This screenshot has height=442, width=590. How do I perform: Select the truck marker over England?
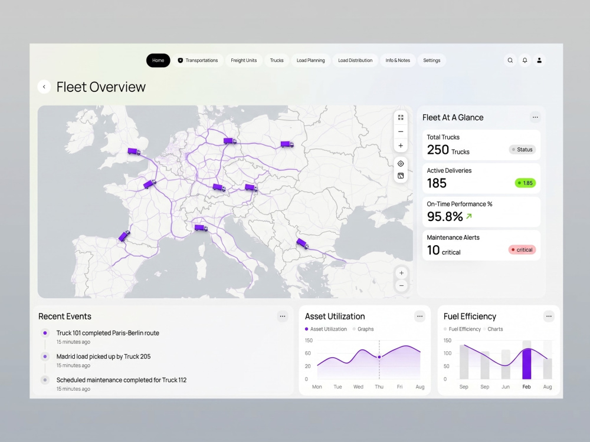(x=134, y=151)
